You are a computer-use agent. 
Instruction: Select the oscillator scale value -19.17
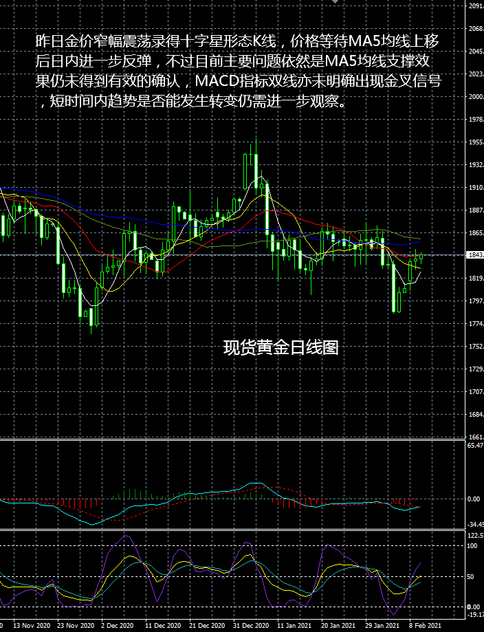pos(476,615)
